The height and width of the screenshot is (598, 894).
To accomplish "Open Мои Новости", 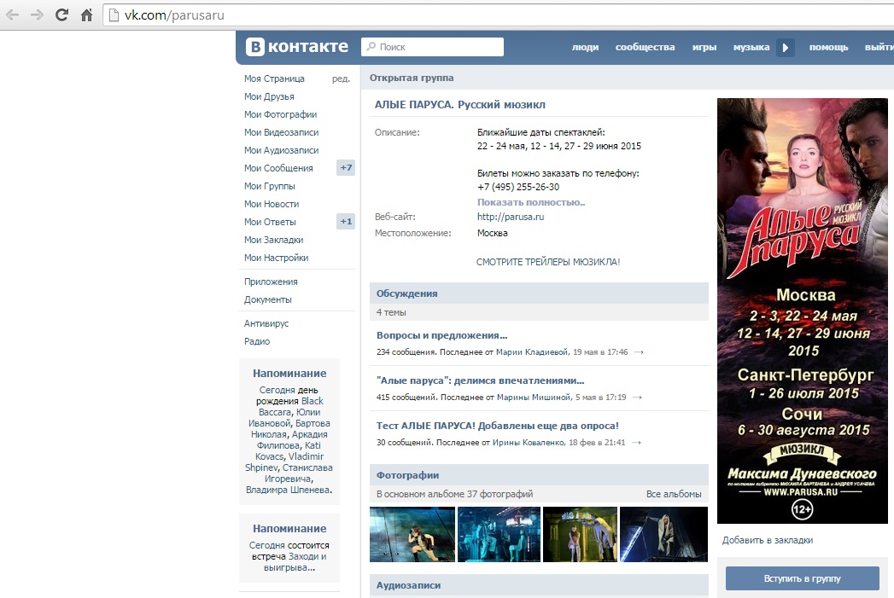I will pos(272,204).
